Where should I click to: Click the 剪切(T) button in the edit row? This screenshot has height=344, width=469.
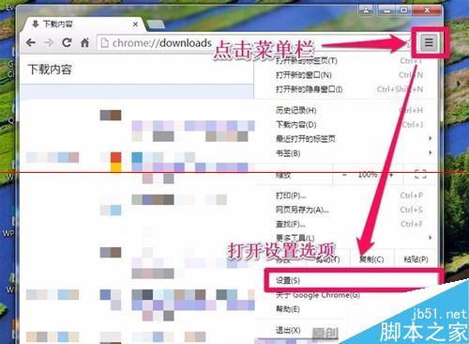click(327, 259)
